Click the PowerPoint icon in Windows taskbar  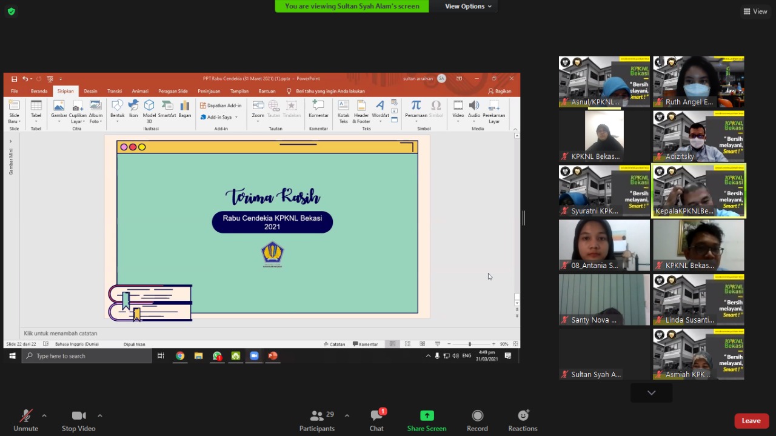point(273,356)
